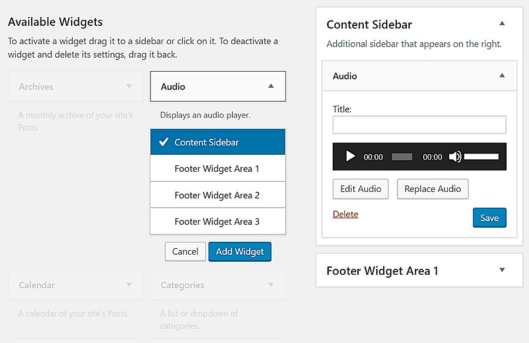Image resolution: width=529 pixels, height=343 pixels.
Task: Adjust the volume slider in the audio player
Action: click(482, 156)
